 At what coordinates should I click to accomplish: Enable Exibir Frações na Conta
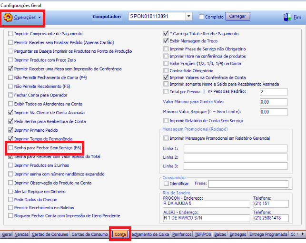tap(166, 63)
